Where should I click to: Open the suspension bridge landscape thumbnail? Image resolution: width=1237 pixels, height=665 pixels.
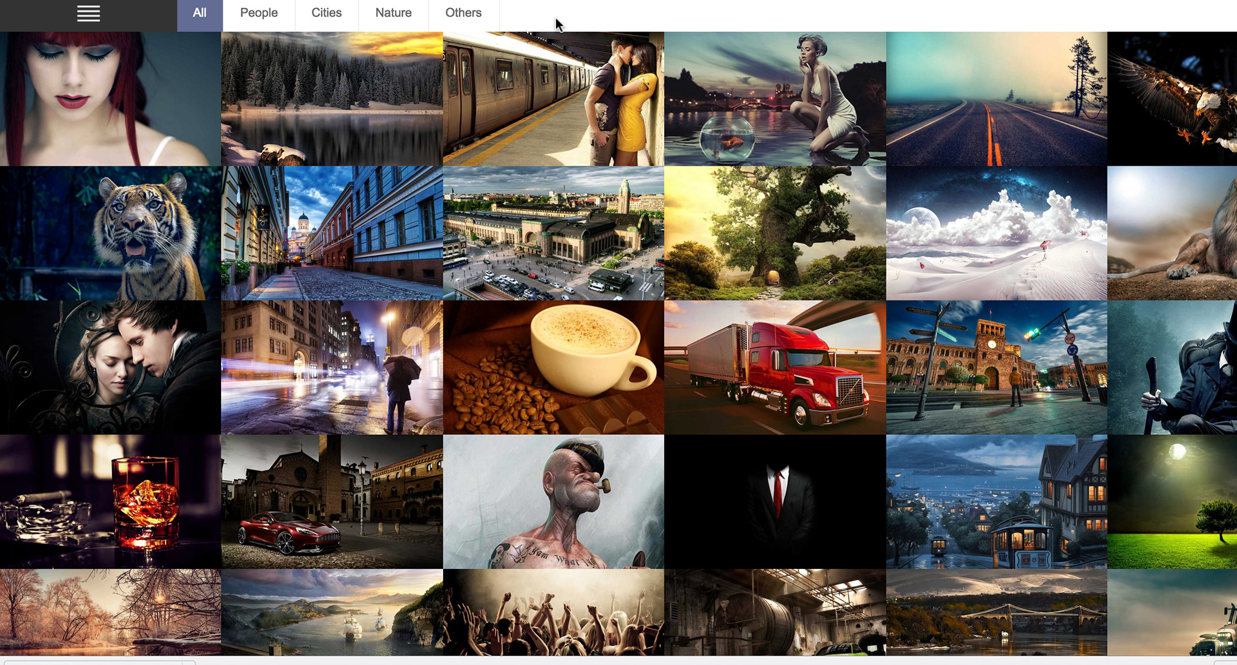(x=997, y=612)
